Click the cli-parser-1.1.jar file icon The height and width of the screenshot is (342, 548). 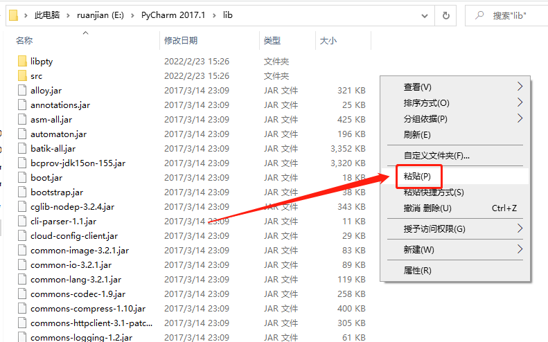(x=22, y=221)
